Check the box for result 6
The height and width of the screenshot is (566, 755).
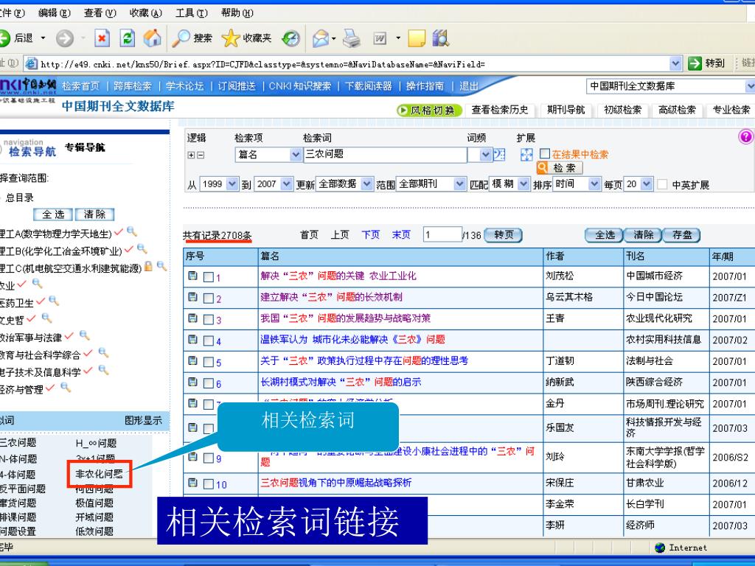[209, 383]
